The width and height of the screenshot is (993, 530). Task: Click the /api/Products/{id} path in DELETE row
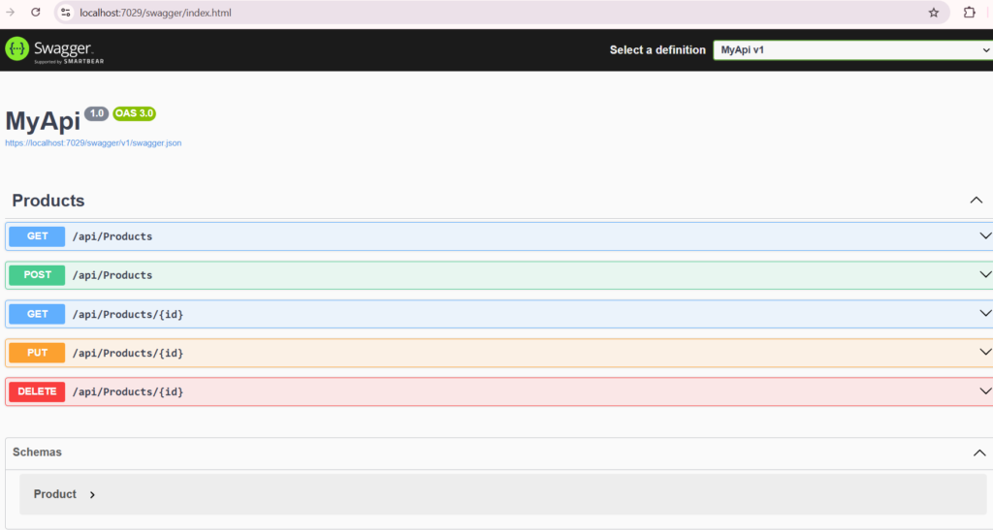click(x=128, y=392)
